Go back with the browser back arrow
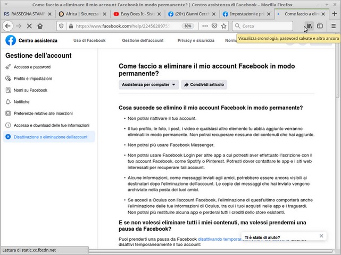Viewport: 341px width, 255px height. click(8, 26)
